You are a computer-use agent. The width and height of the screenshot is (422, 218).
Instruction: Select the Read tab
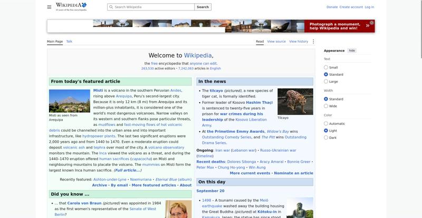(x=260, y=42)
